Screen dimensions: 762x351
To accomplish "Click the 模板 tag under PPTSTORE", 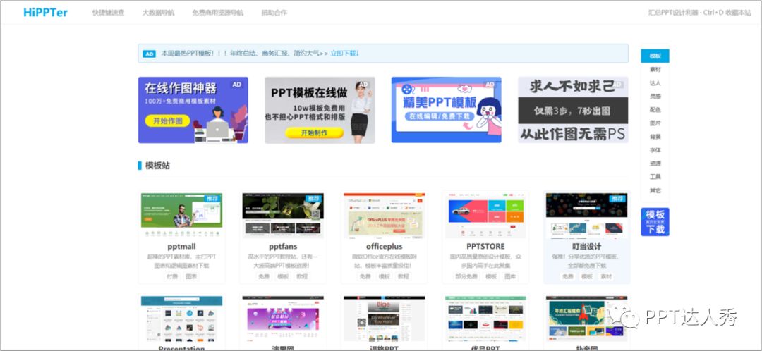I will click(491, 276).
